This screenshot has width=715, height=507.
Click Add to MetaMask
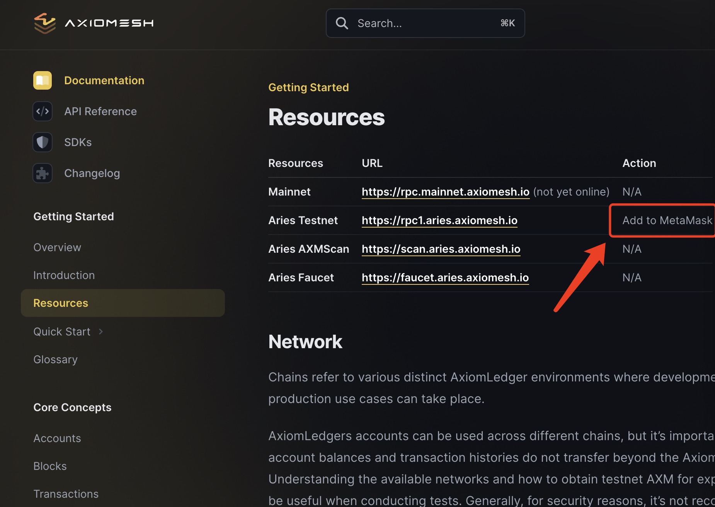point(667,220)
